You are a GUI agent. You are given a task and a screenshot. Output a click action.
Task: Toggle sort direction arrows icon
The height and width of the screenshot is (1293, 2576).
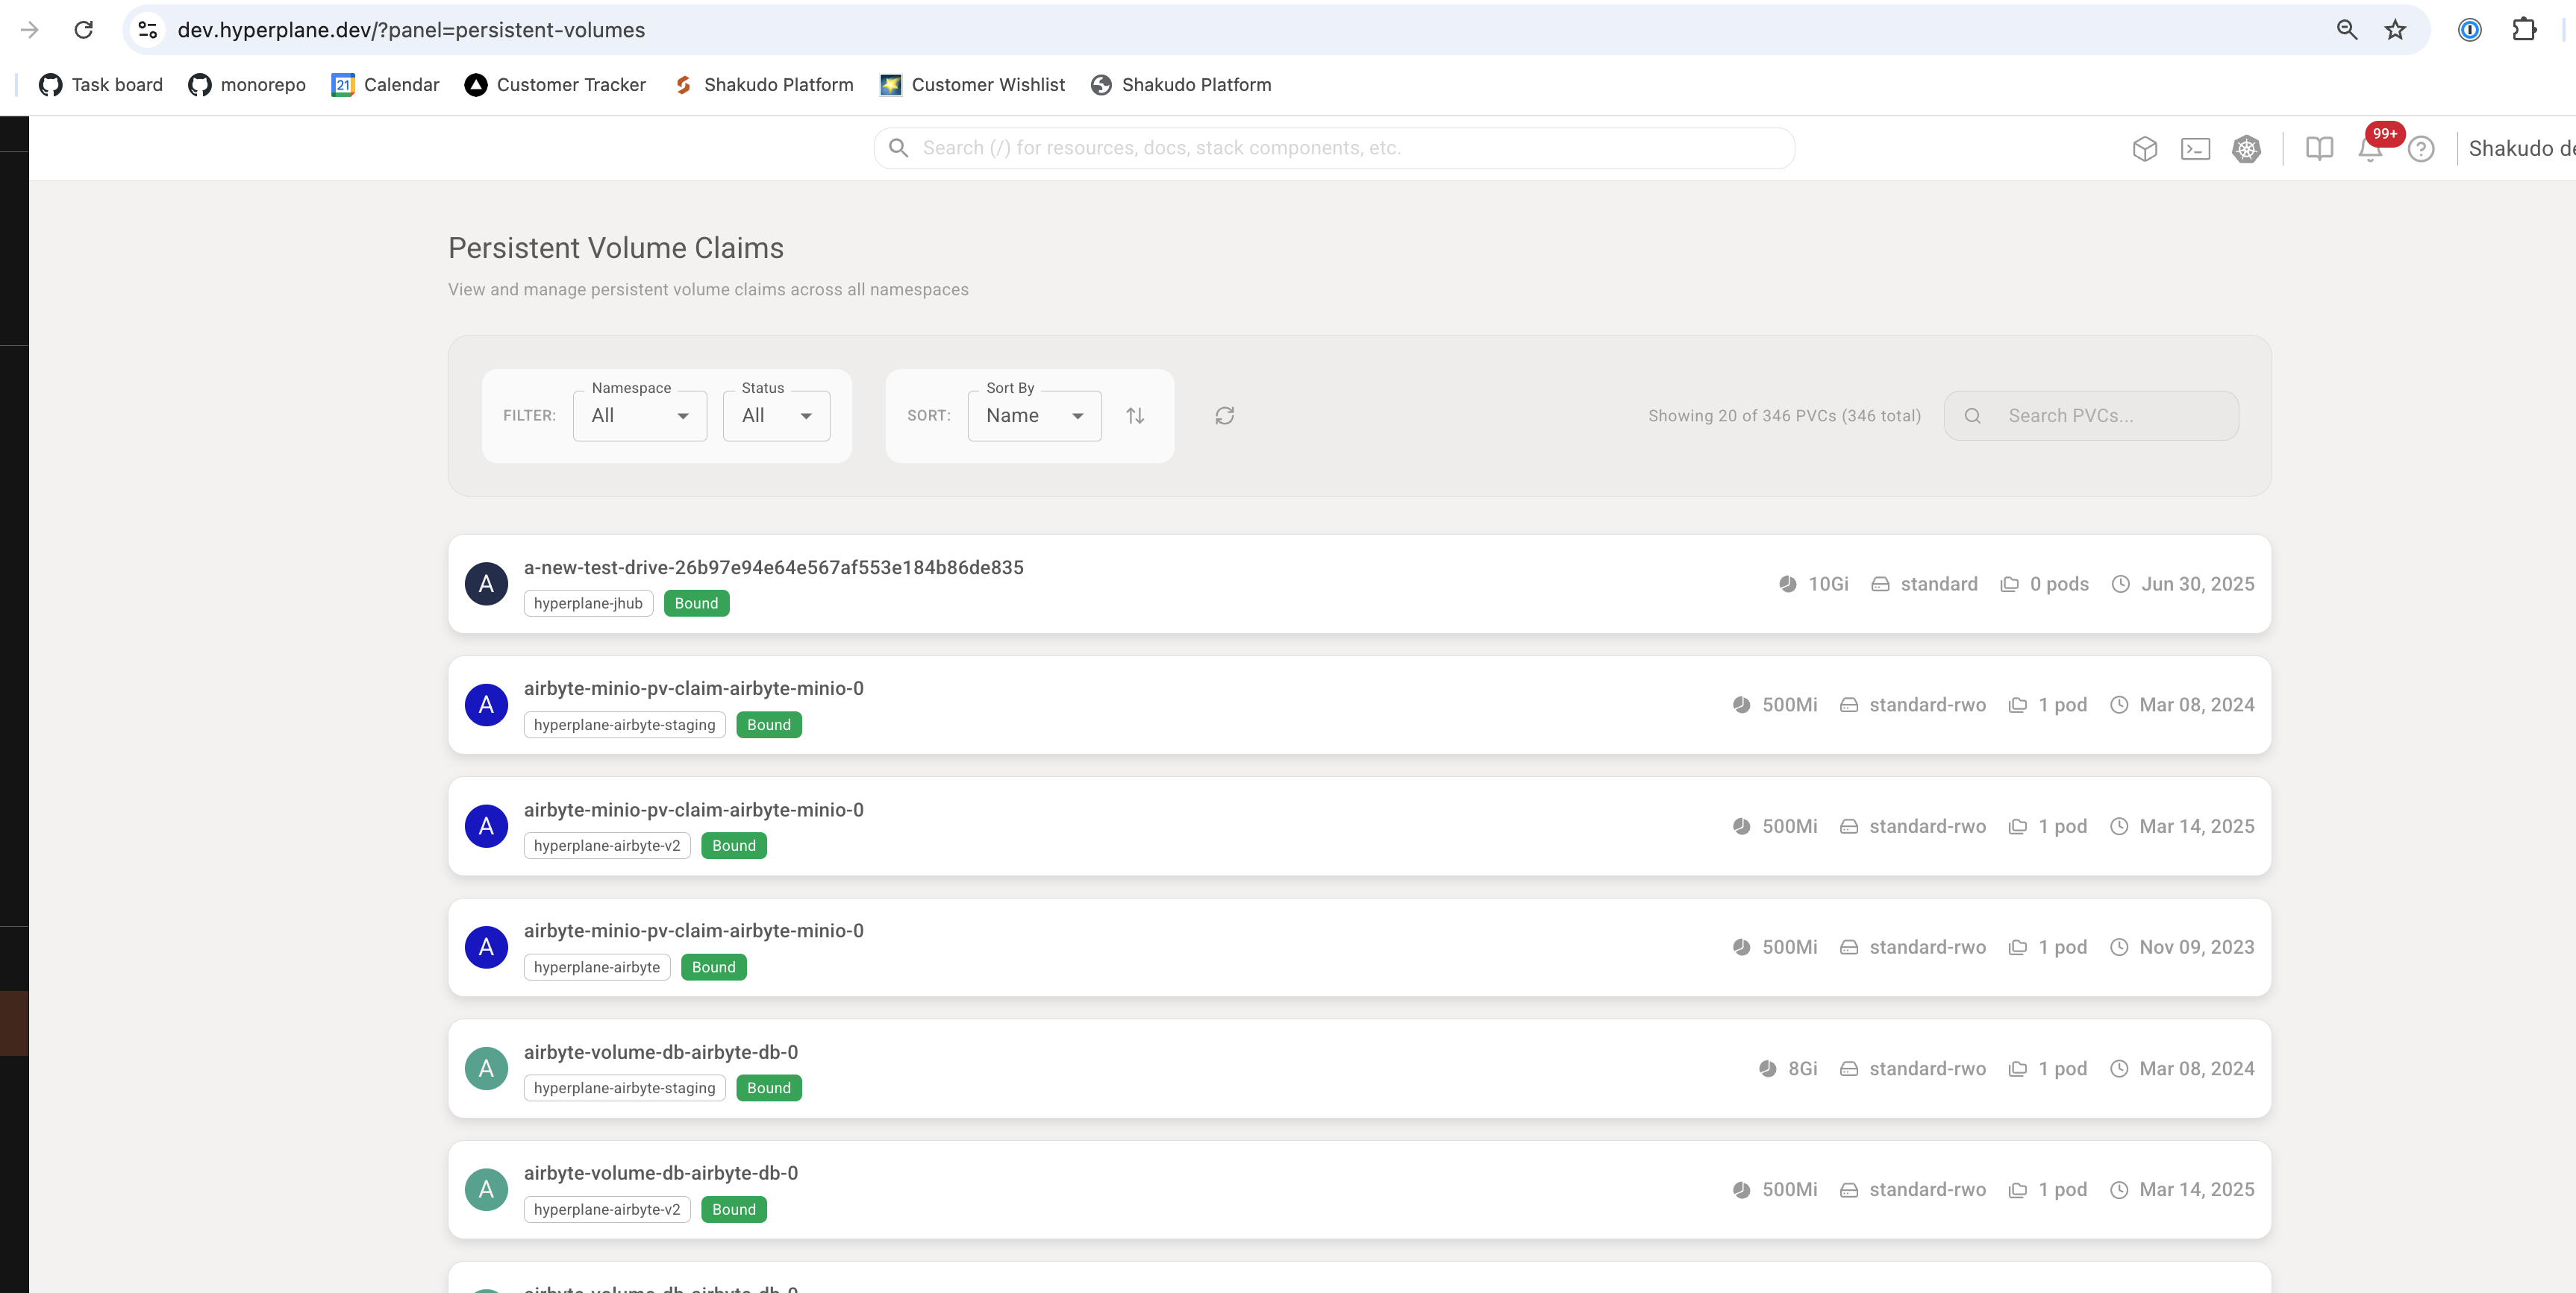pyautogui.click(x=1135, y=415)
